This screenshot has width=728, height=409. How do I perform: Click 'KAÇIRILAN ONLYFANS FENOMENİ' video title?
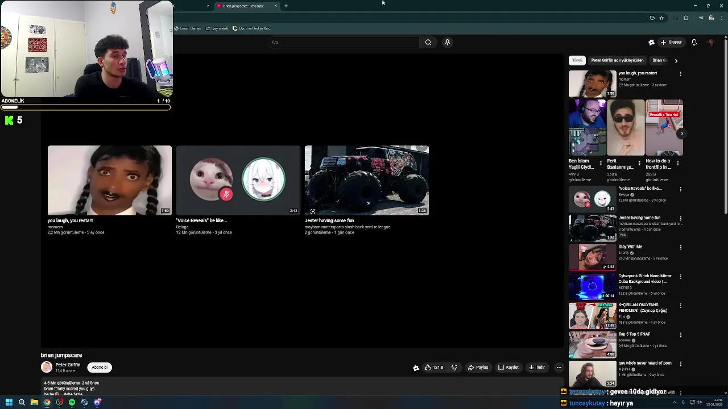coord(643,308)
